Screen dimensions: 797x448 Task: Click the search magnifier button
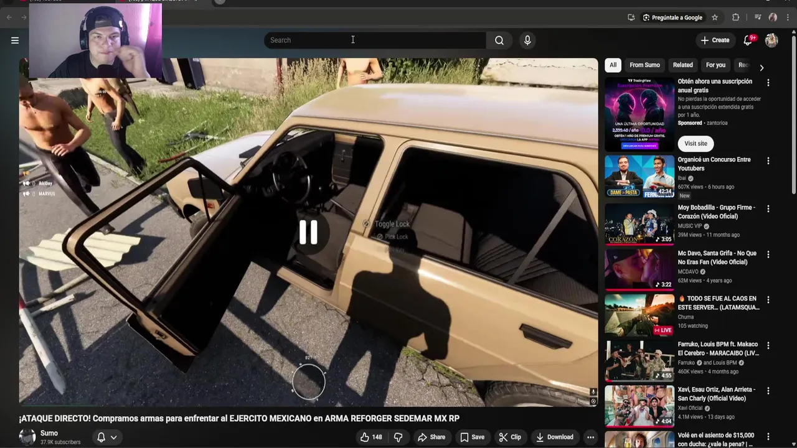[499, 40]
